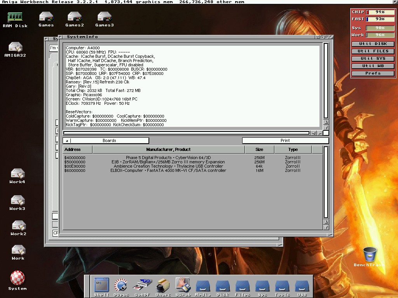Click the Manufacturer, Product column header
This screenshot has width=398, height=298.
pos(169,149)
